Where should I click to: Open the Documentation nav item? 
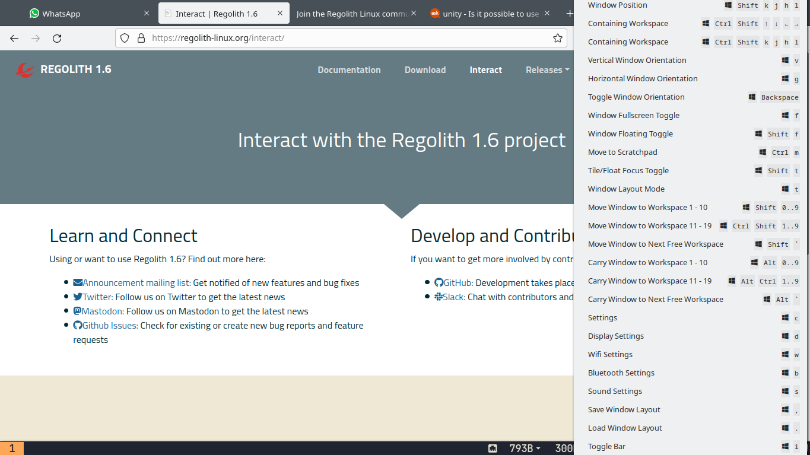point(349,70)
